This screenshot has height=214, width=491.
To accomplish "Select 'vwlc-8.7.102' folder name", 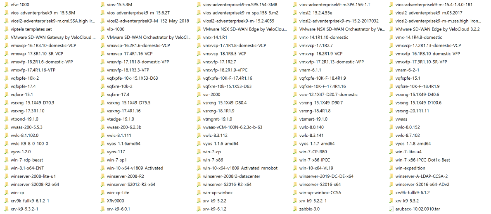I will click(408, 136).
